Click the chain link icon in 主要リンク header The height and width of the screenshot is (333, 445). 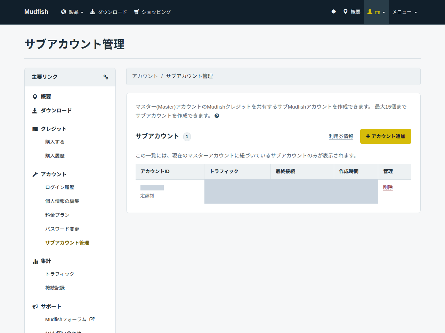pyautogui.click(x=106, y=77)
